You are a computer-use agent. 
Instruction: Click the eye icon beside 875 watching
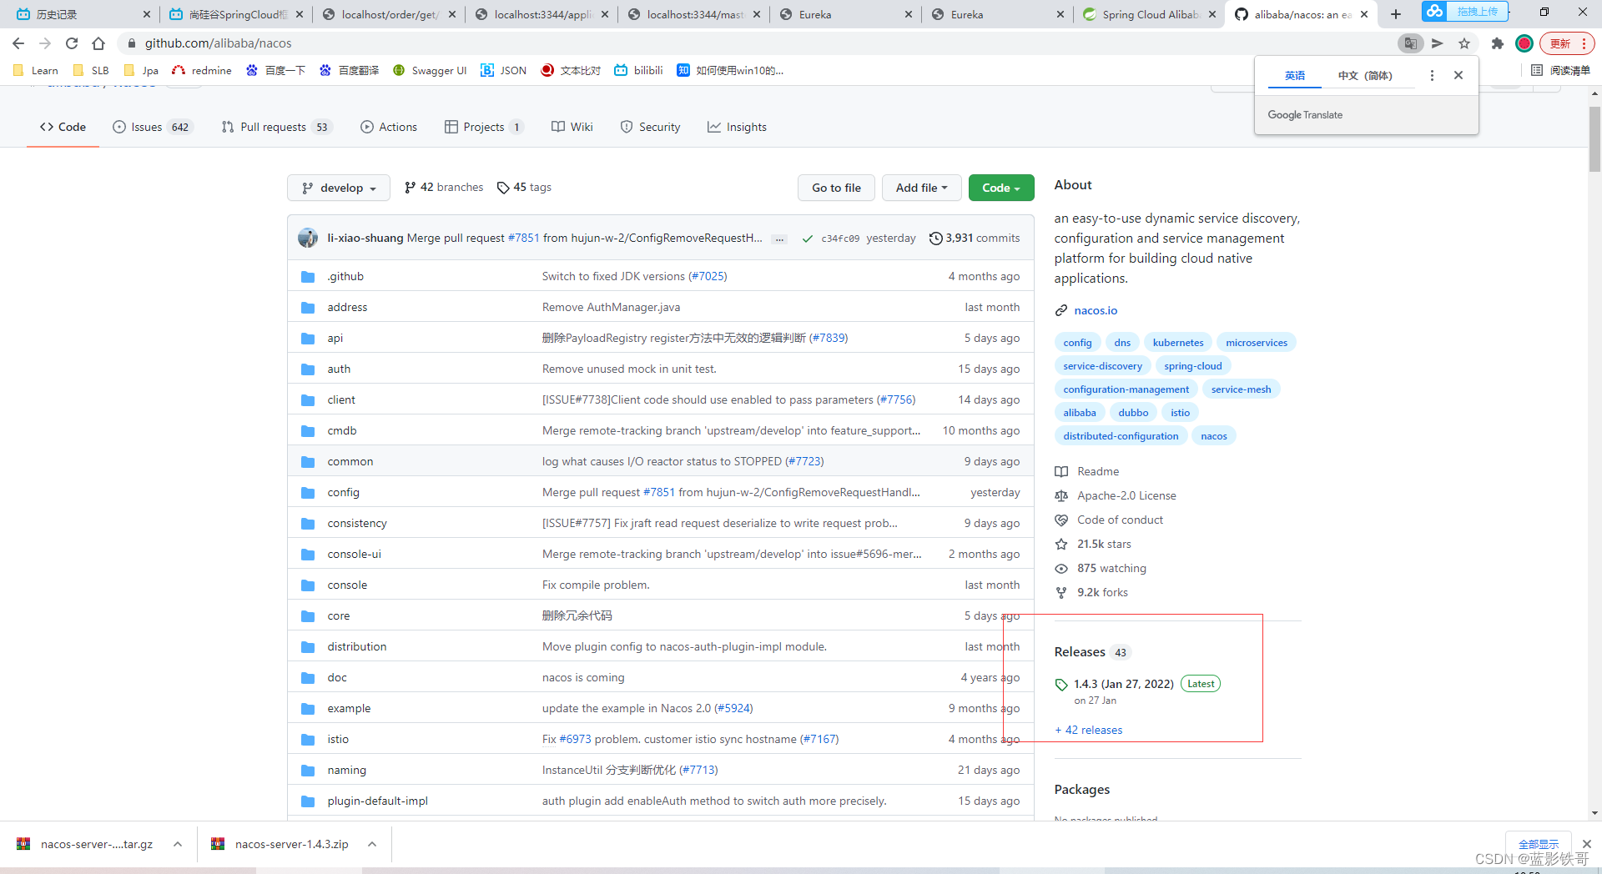pos(1061,568)
